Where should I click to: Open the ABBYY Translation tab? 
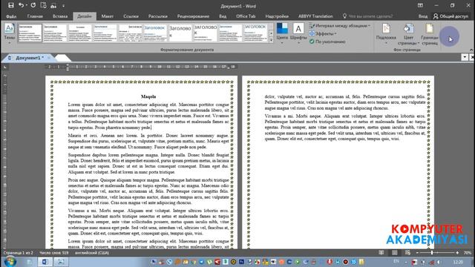[315, 16]
